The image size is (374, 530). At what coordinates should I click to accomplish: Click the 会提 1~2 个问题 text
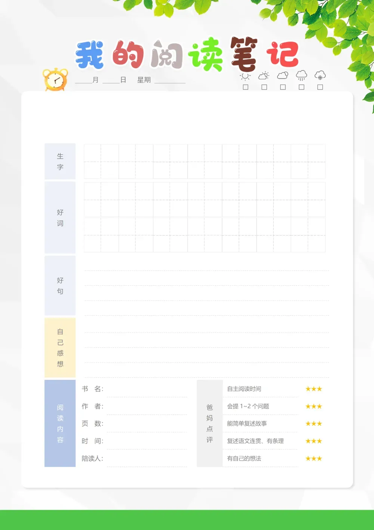point(248,406)
